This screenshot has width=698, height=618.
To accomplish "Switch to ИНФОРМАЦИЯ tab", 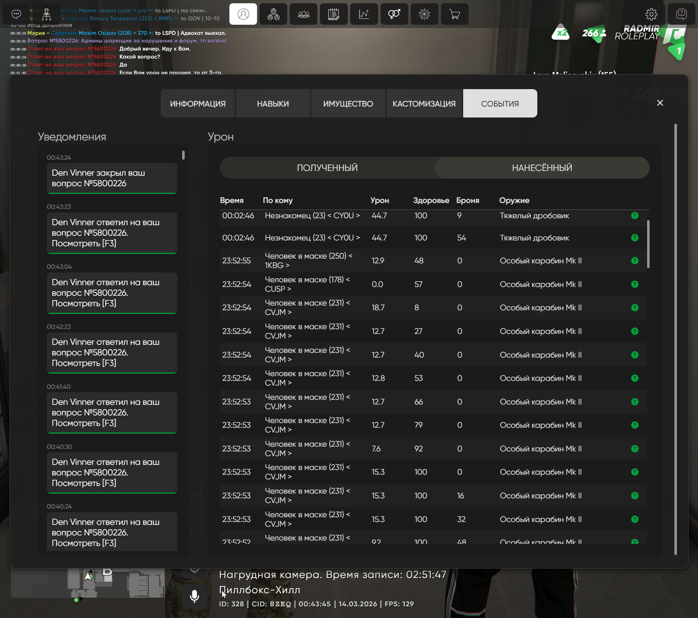I will coord(198,104).
